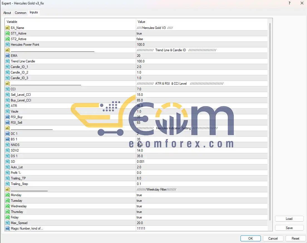The height and width of the screenshot is (243, 307).
Task: Click the integer icon beside EMA
Action: click(8, 56)
